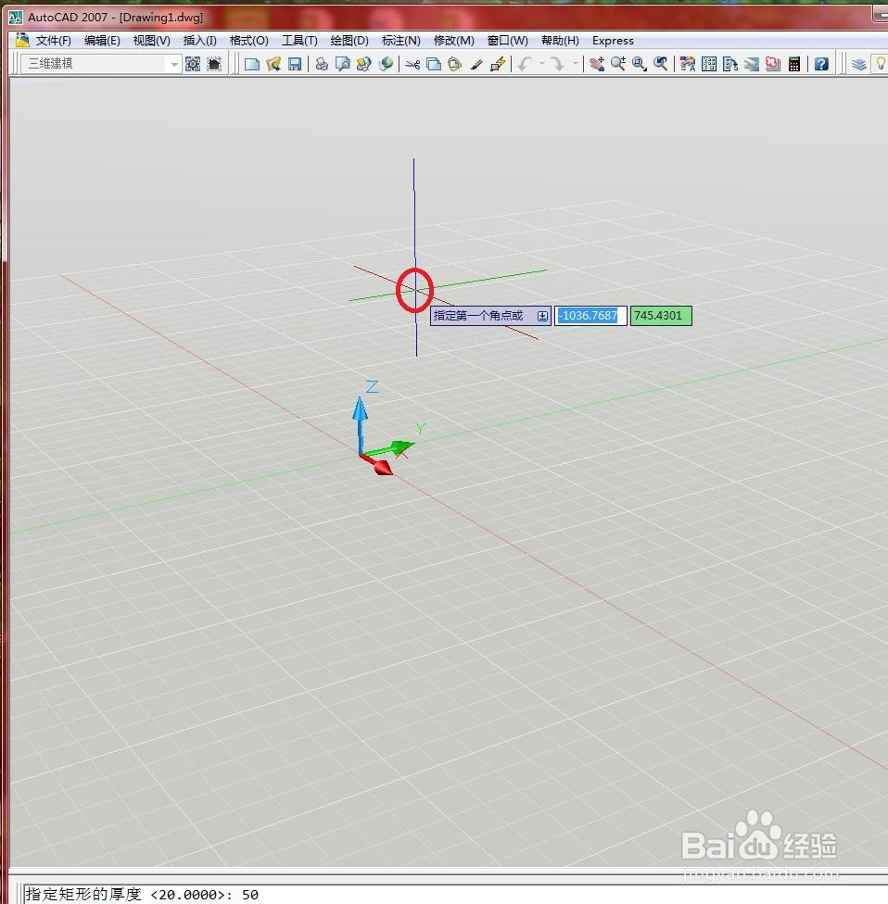
Task: Click the Block Editor lightning icon
Action: pos(498,64)
